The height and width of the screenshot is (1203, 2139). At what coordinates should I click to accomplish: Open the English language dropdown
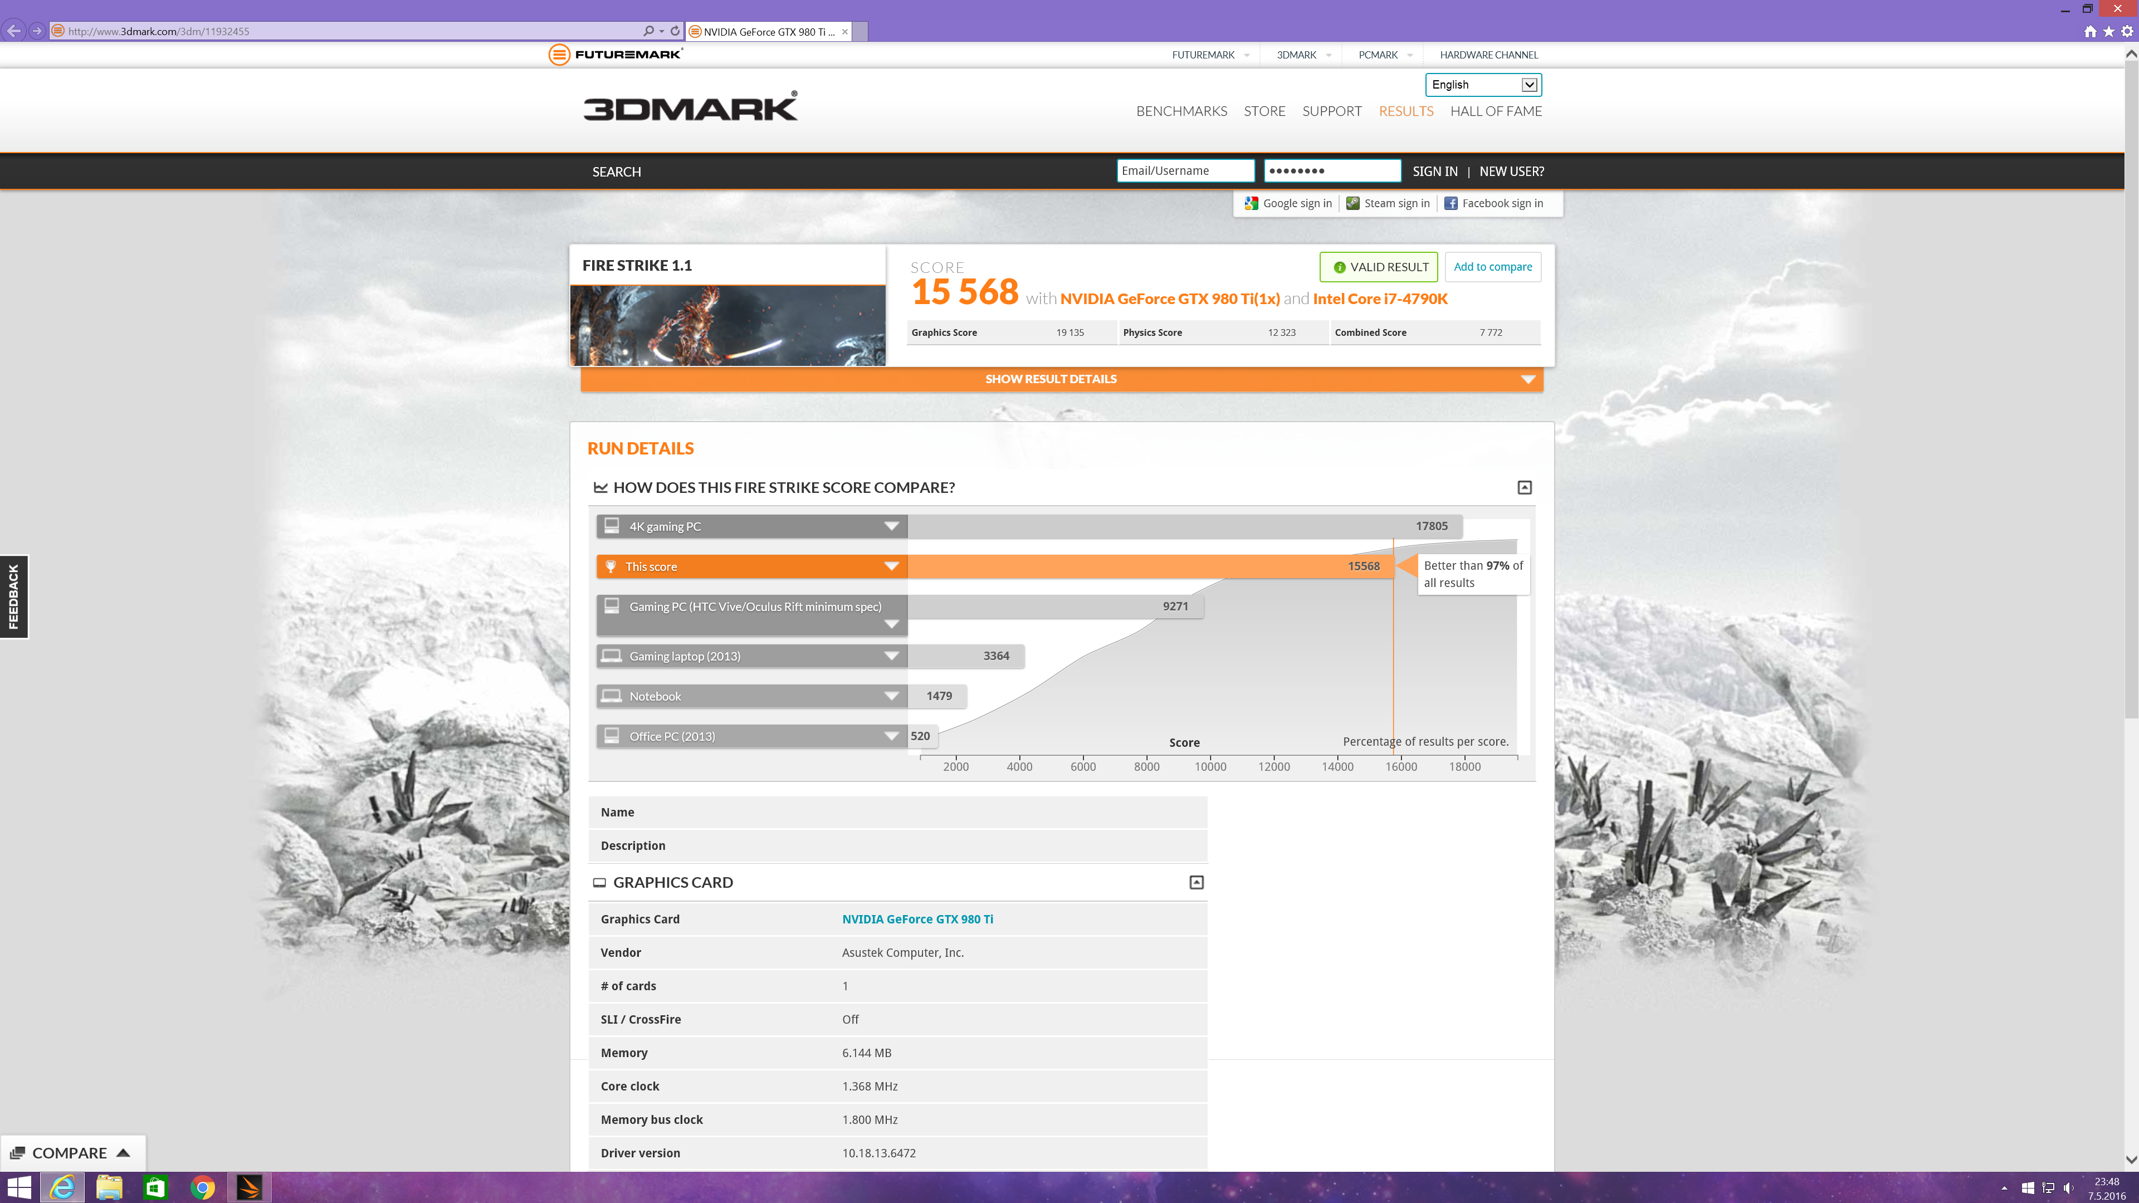pyautogui.click(x=1483, y=85)
